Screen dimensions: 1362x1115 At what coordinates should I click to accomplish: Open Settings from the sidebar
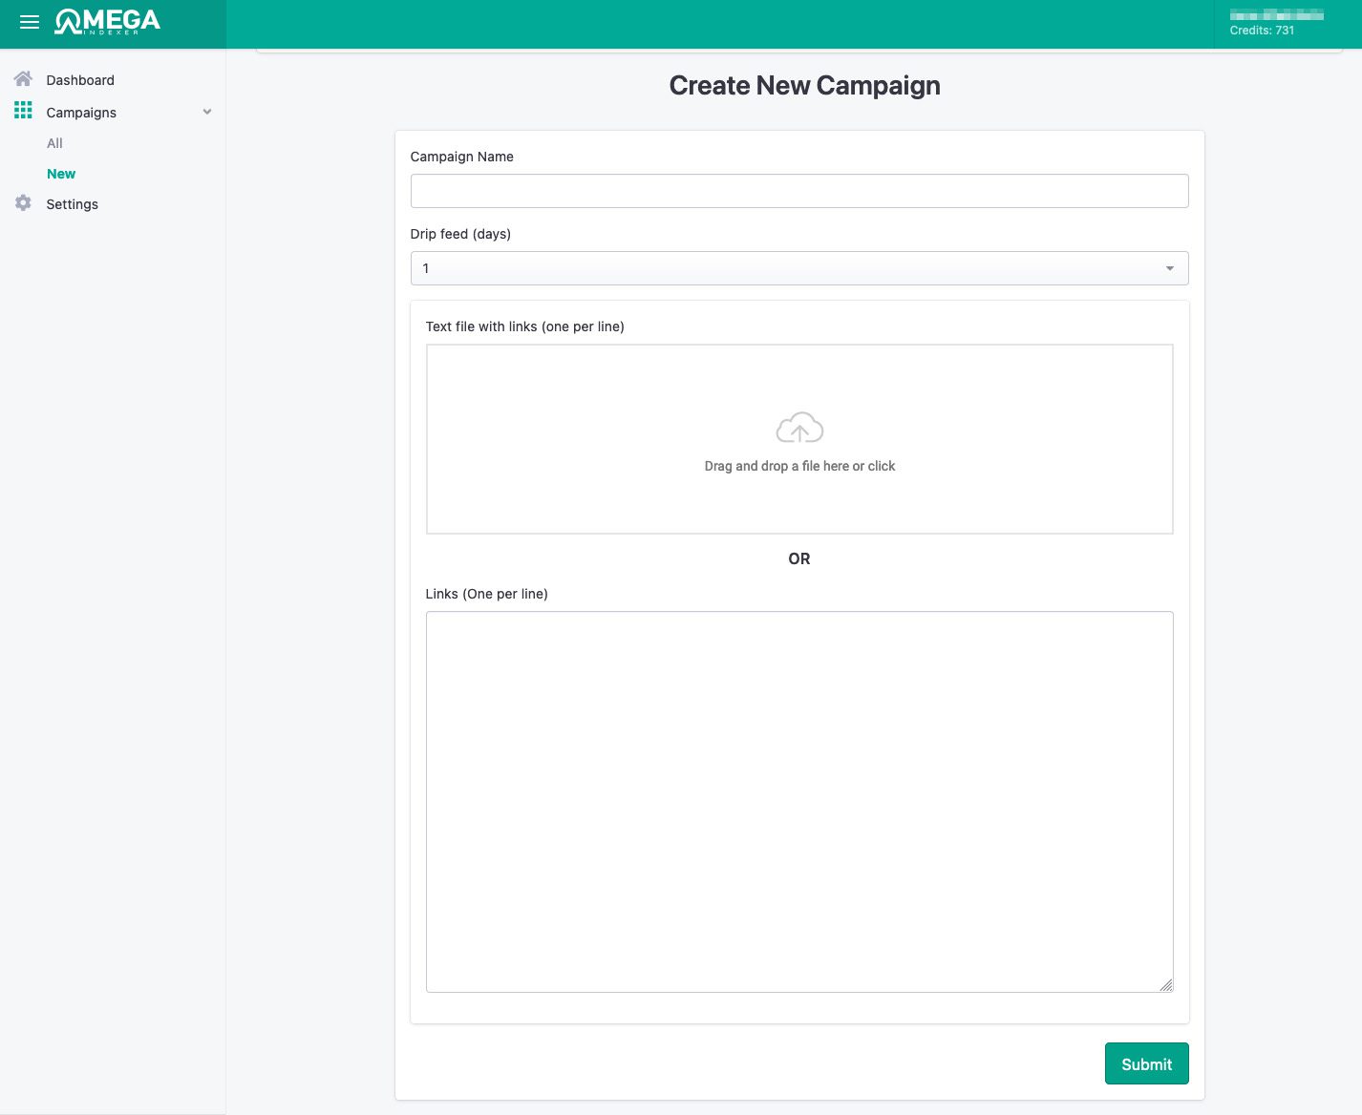click(x=73, y=204)
